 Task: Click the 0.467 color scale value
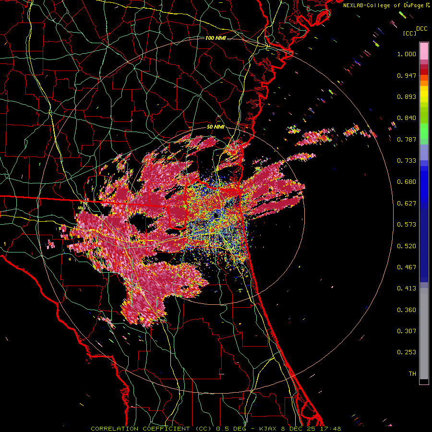pyautogui.click(x=407, y=267)
